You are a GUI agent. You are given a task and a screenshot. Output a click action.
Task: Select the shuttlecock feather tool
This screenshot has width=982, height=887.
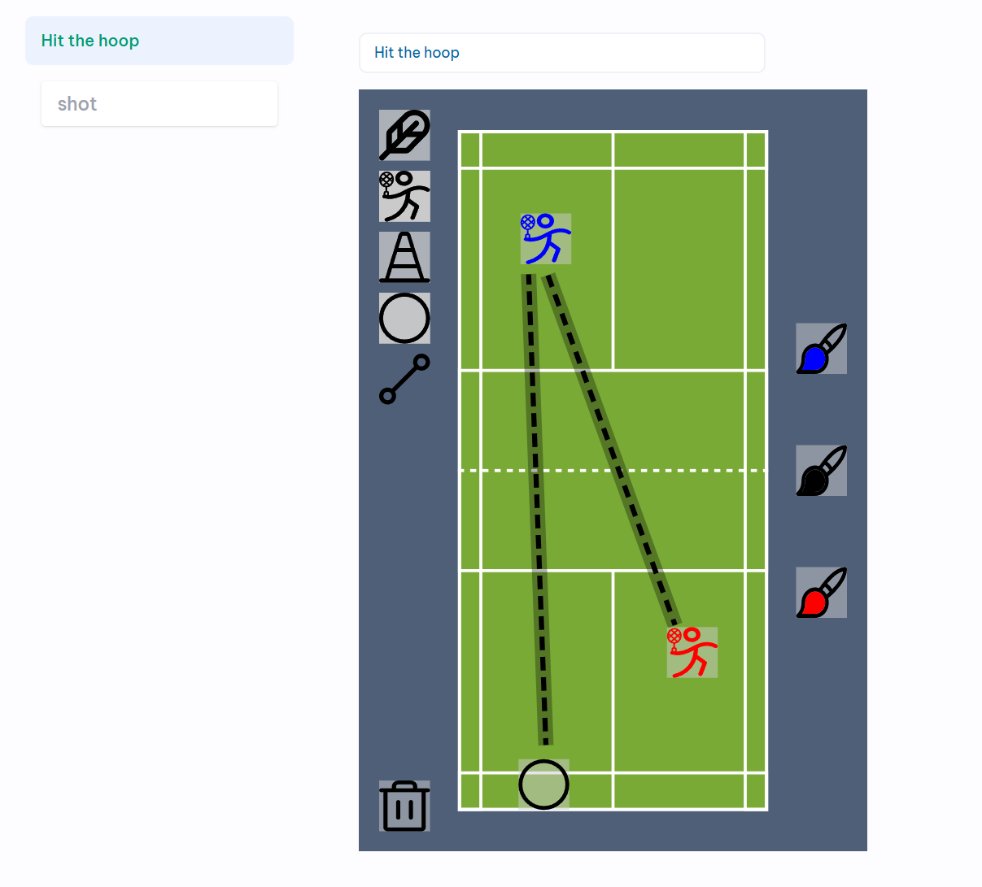[x=404, y=135]
